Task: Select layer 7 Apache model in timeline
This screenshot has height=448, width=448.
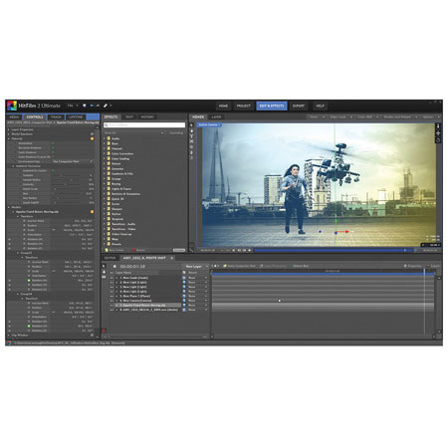Action: click(142, 305)
